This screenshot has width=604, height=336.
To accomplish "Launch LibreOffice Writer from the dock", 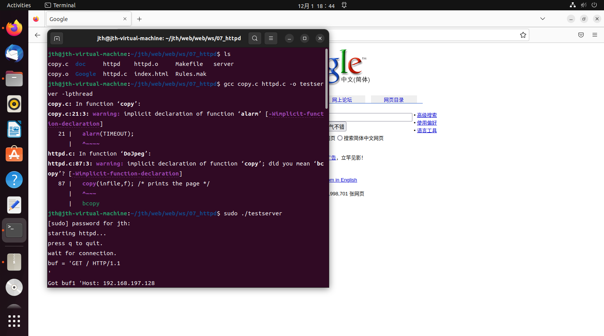I will (x=14, y=129).
